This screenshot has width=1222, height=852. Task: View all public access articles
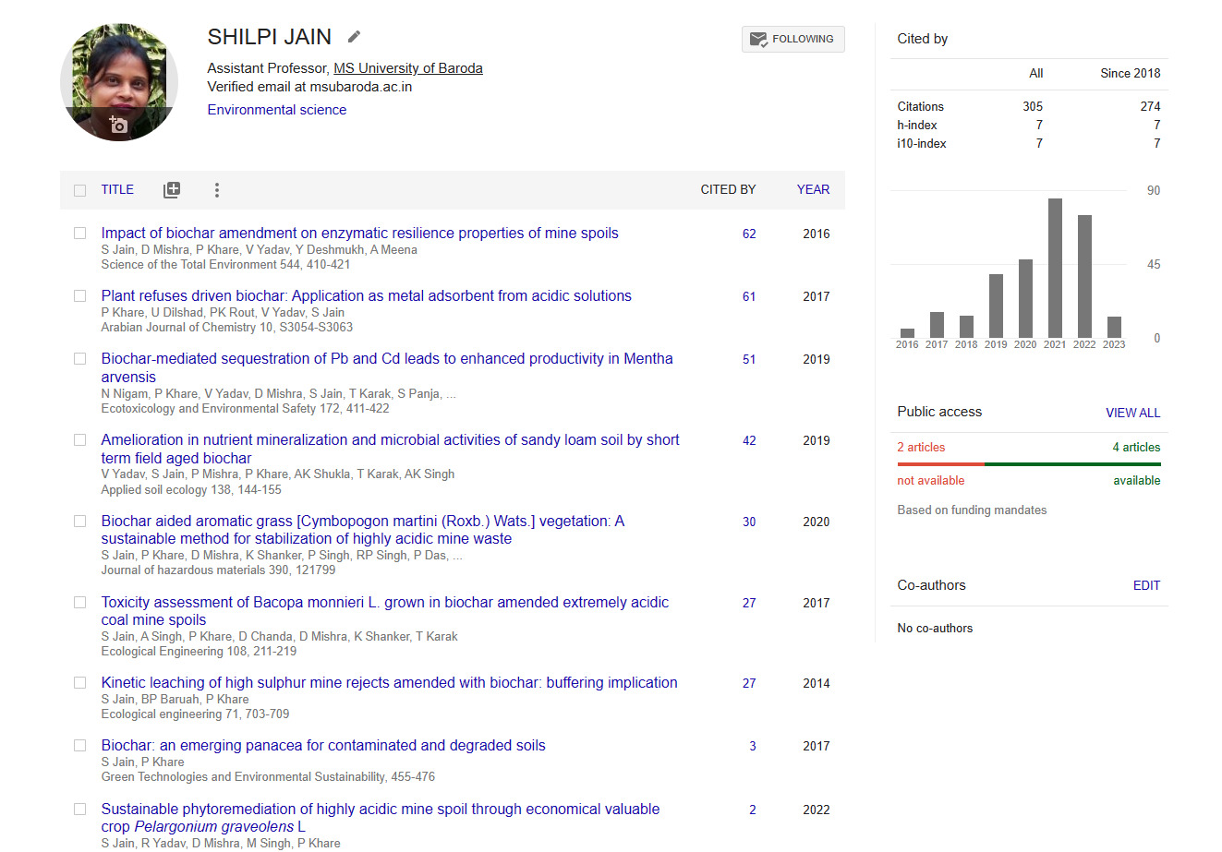pos(1132,413)
